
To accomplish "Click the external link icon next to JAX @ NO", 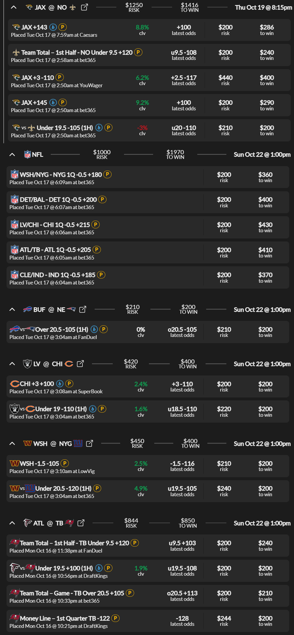I will [x=84, y=7].
